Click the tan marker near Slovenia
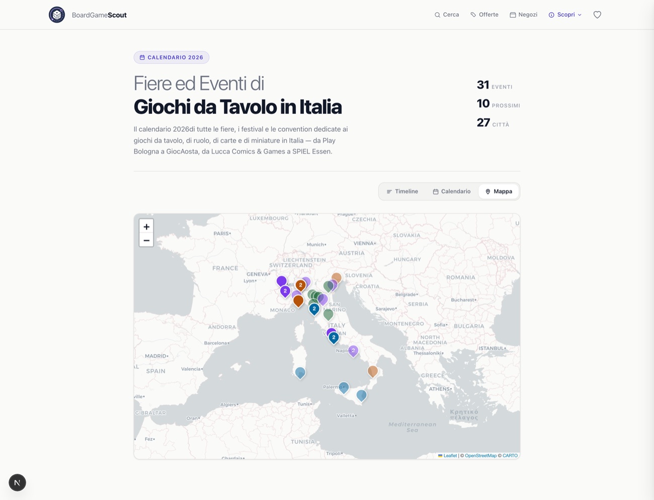The image size is (654, 500). point(337,278)
